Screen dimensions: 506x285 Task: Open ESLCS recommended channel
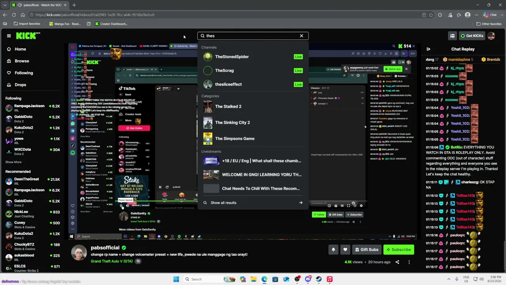(x=32, y=268)
